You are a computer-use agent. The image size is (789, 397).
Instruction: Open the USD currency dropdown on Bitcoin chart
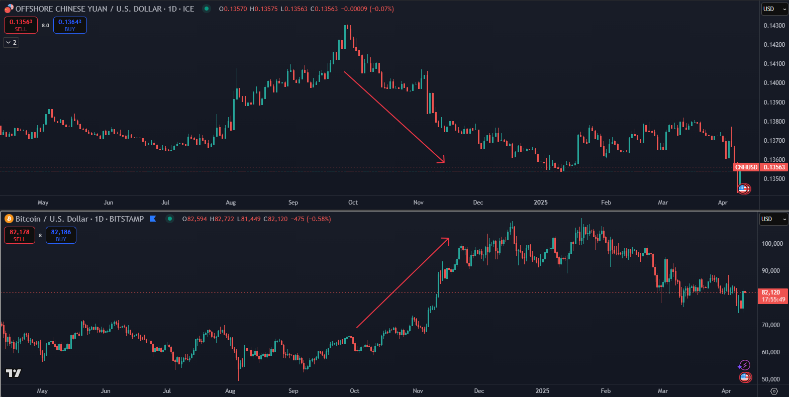tap(773, 219)
